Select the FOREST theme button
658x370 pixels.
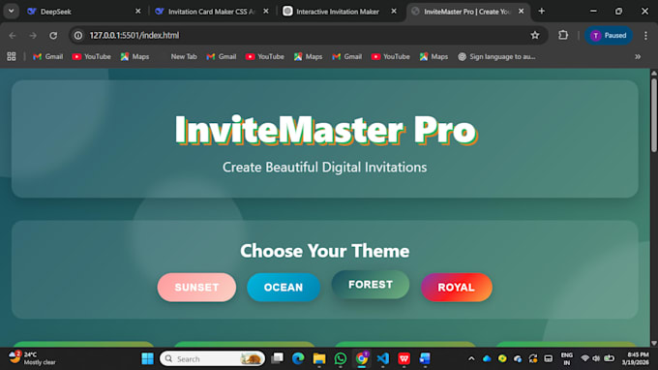point(370,285)
